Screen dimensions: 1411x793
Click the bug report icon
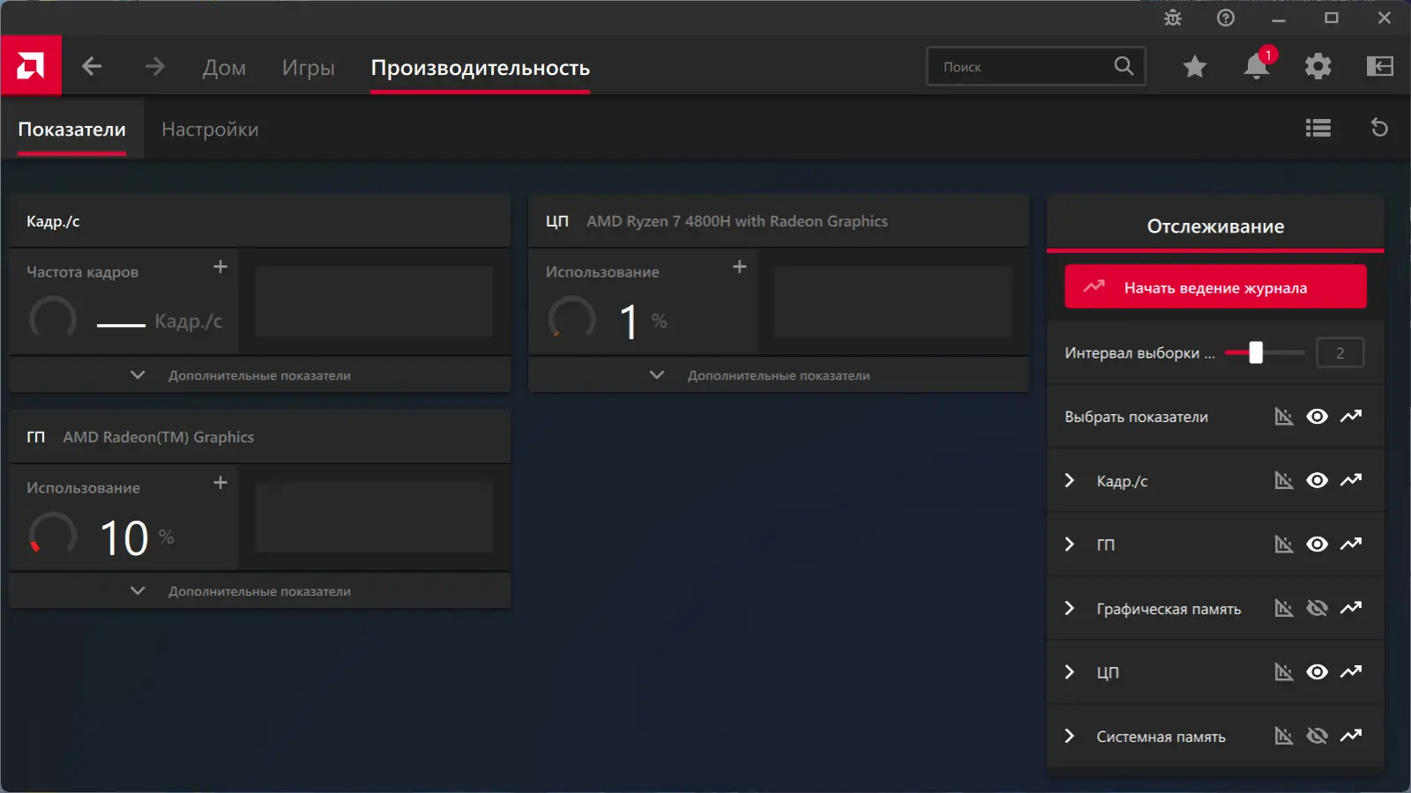pos(1173,18)
